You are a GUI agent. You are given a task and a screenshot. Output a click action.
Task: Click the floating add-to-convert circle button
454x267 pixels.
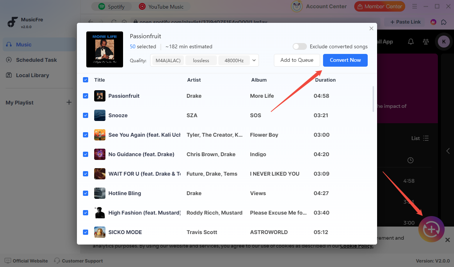pyautogui.click(x=431, y=229)
